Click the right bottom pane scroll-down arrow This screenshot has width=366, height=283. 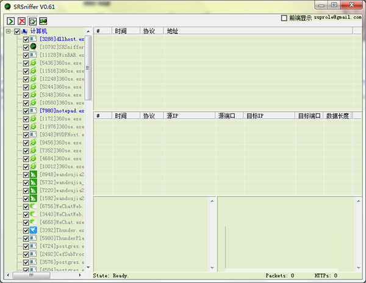tap(359, 268)
